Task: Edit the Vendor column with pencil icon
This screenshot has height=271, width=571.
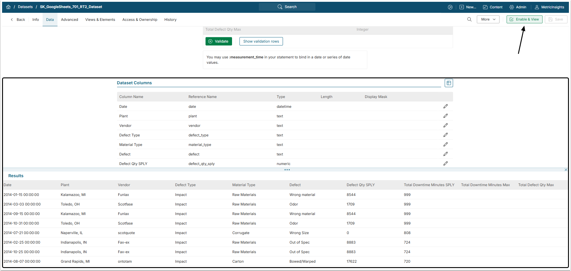Action: [x=445, y=125]
